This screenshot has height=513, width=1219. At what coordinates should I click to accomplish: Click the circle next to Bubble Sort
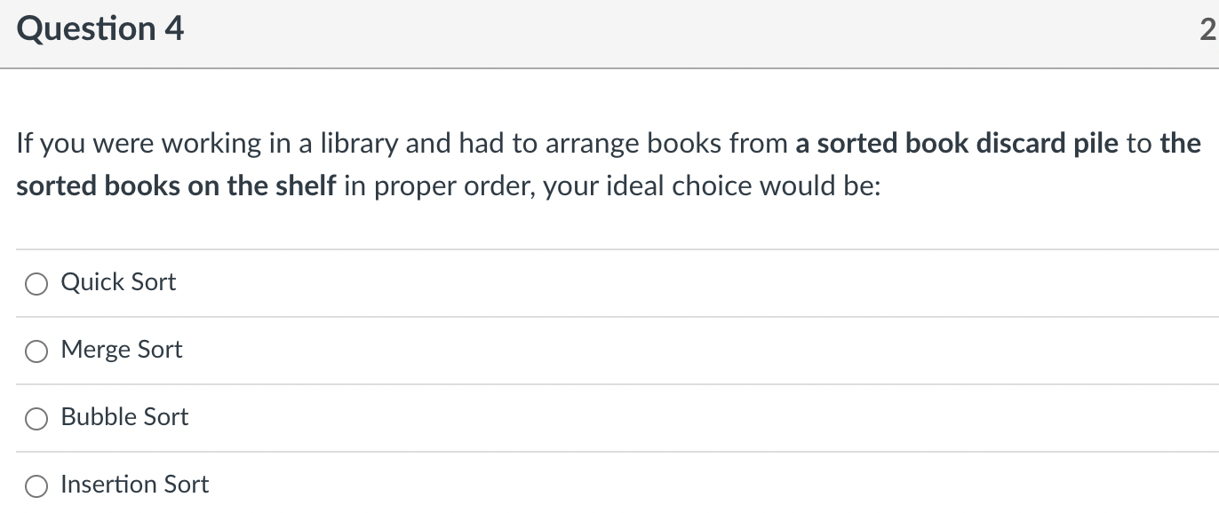(x=36, y=419)
